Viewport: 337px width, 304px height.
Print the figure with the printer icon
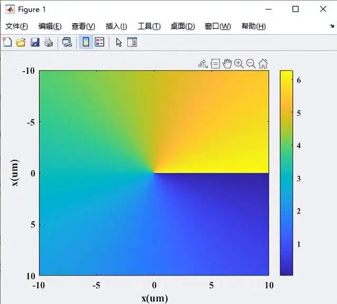pos(48,43)
